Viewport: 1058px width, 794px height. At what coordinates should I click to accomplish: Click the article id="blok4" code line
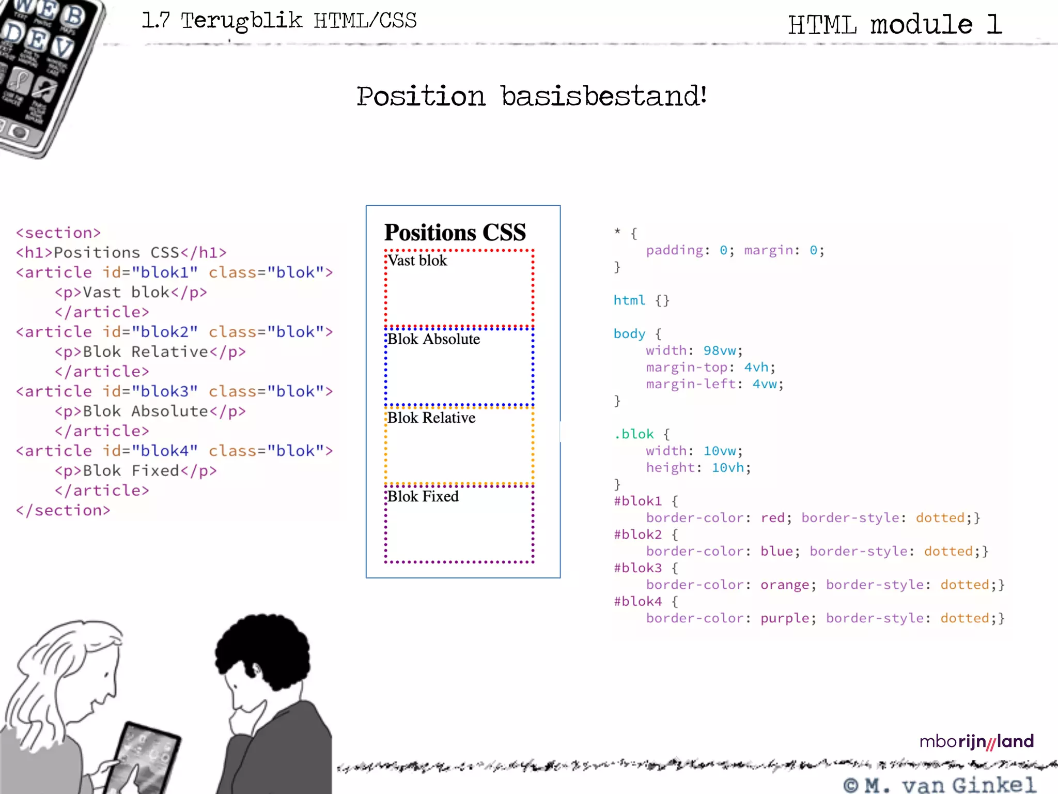(175, 451)
